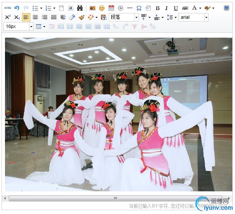Set line height spacing icon
This screenshot has height=214, width=235.
pyautogui.click(x=170, y=17)
